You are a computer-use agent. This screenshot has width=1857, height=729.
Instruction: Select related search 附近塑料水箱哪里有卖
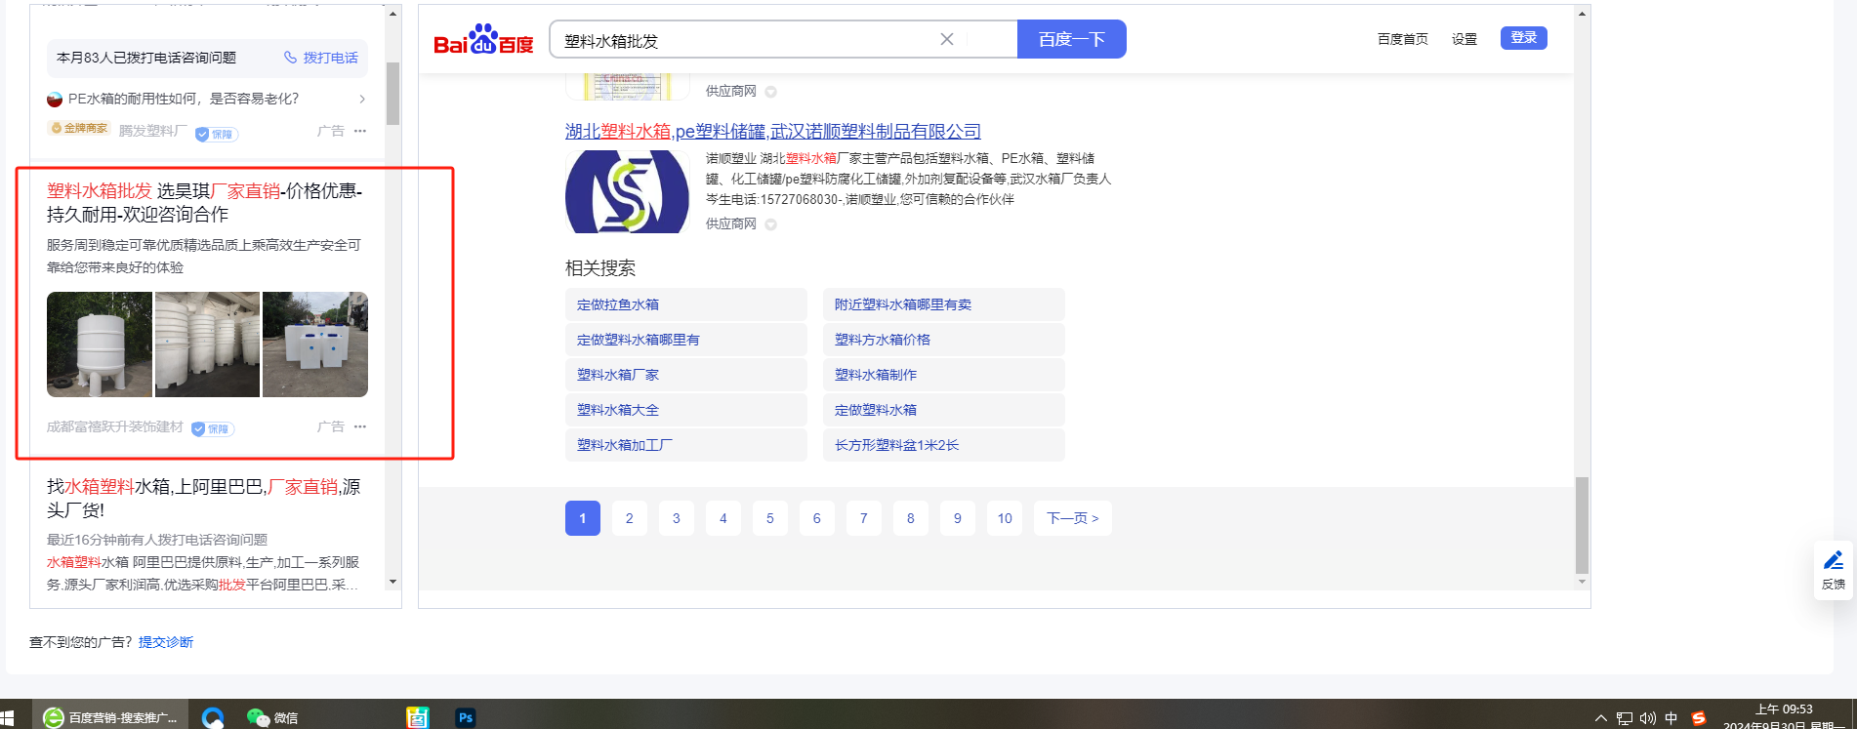tap(943, 304)
